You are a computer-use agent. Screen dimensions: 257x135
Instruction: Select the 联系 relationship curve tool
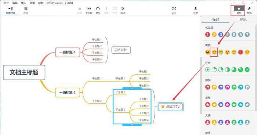click(x=98, y=10)
